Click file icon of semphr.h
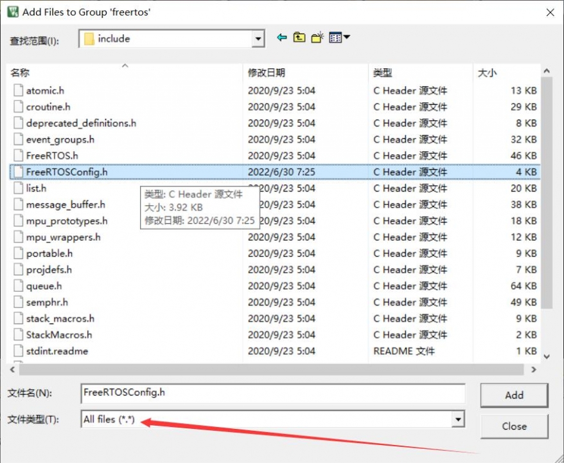Screen dimensions: 564x463 click(19, 302)
